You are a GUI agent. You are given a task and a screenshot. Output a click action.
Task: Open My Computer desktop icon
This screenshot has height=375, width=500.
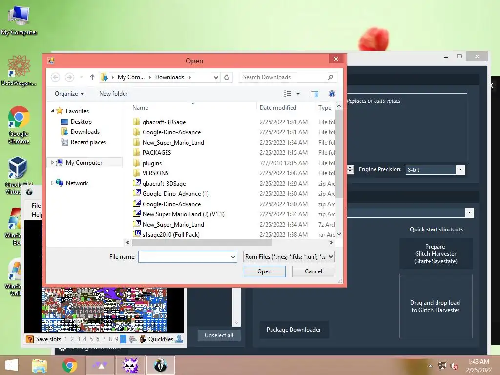pos(19,21)
